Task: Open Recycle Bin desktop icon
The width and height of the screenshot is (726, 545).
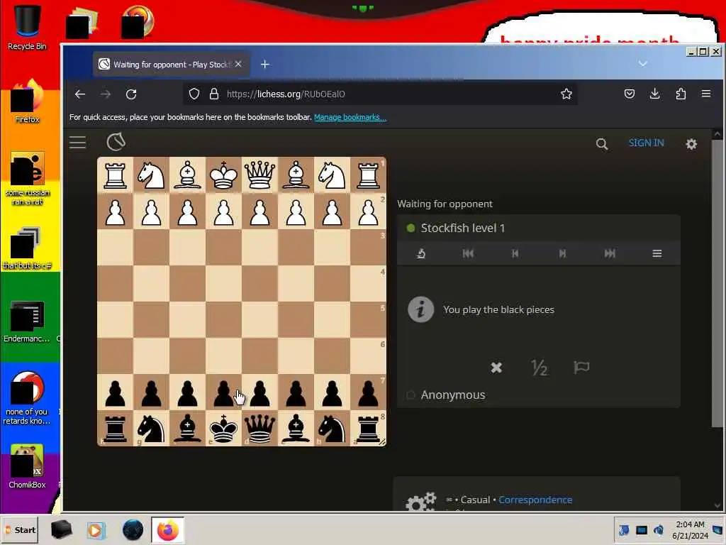Action: (x=27, y=27)
